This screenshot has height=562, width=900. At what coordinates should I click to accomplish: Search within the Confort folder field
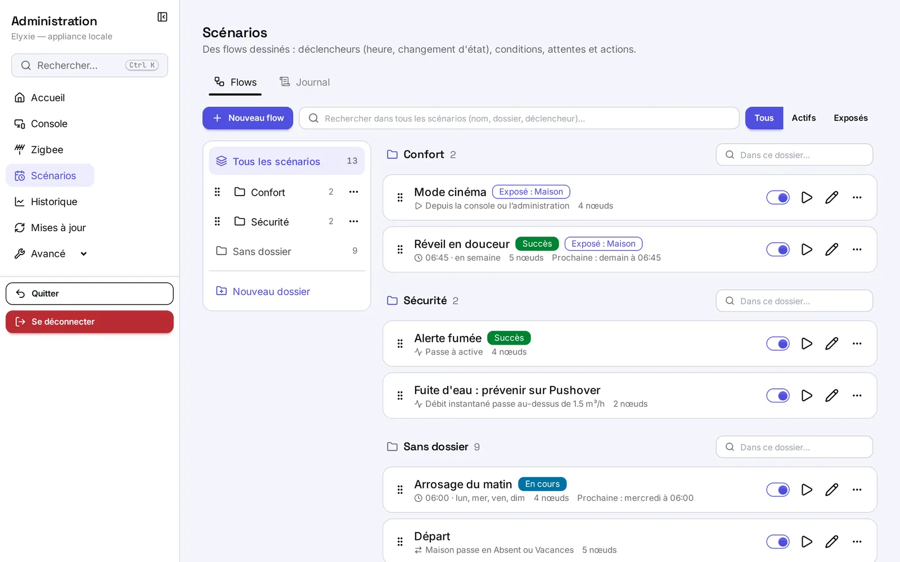click(794, 155)
